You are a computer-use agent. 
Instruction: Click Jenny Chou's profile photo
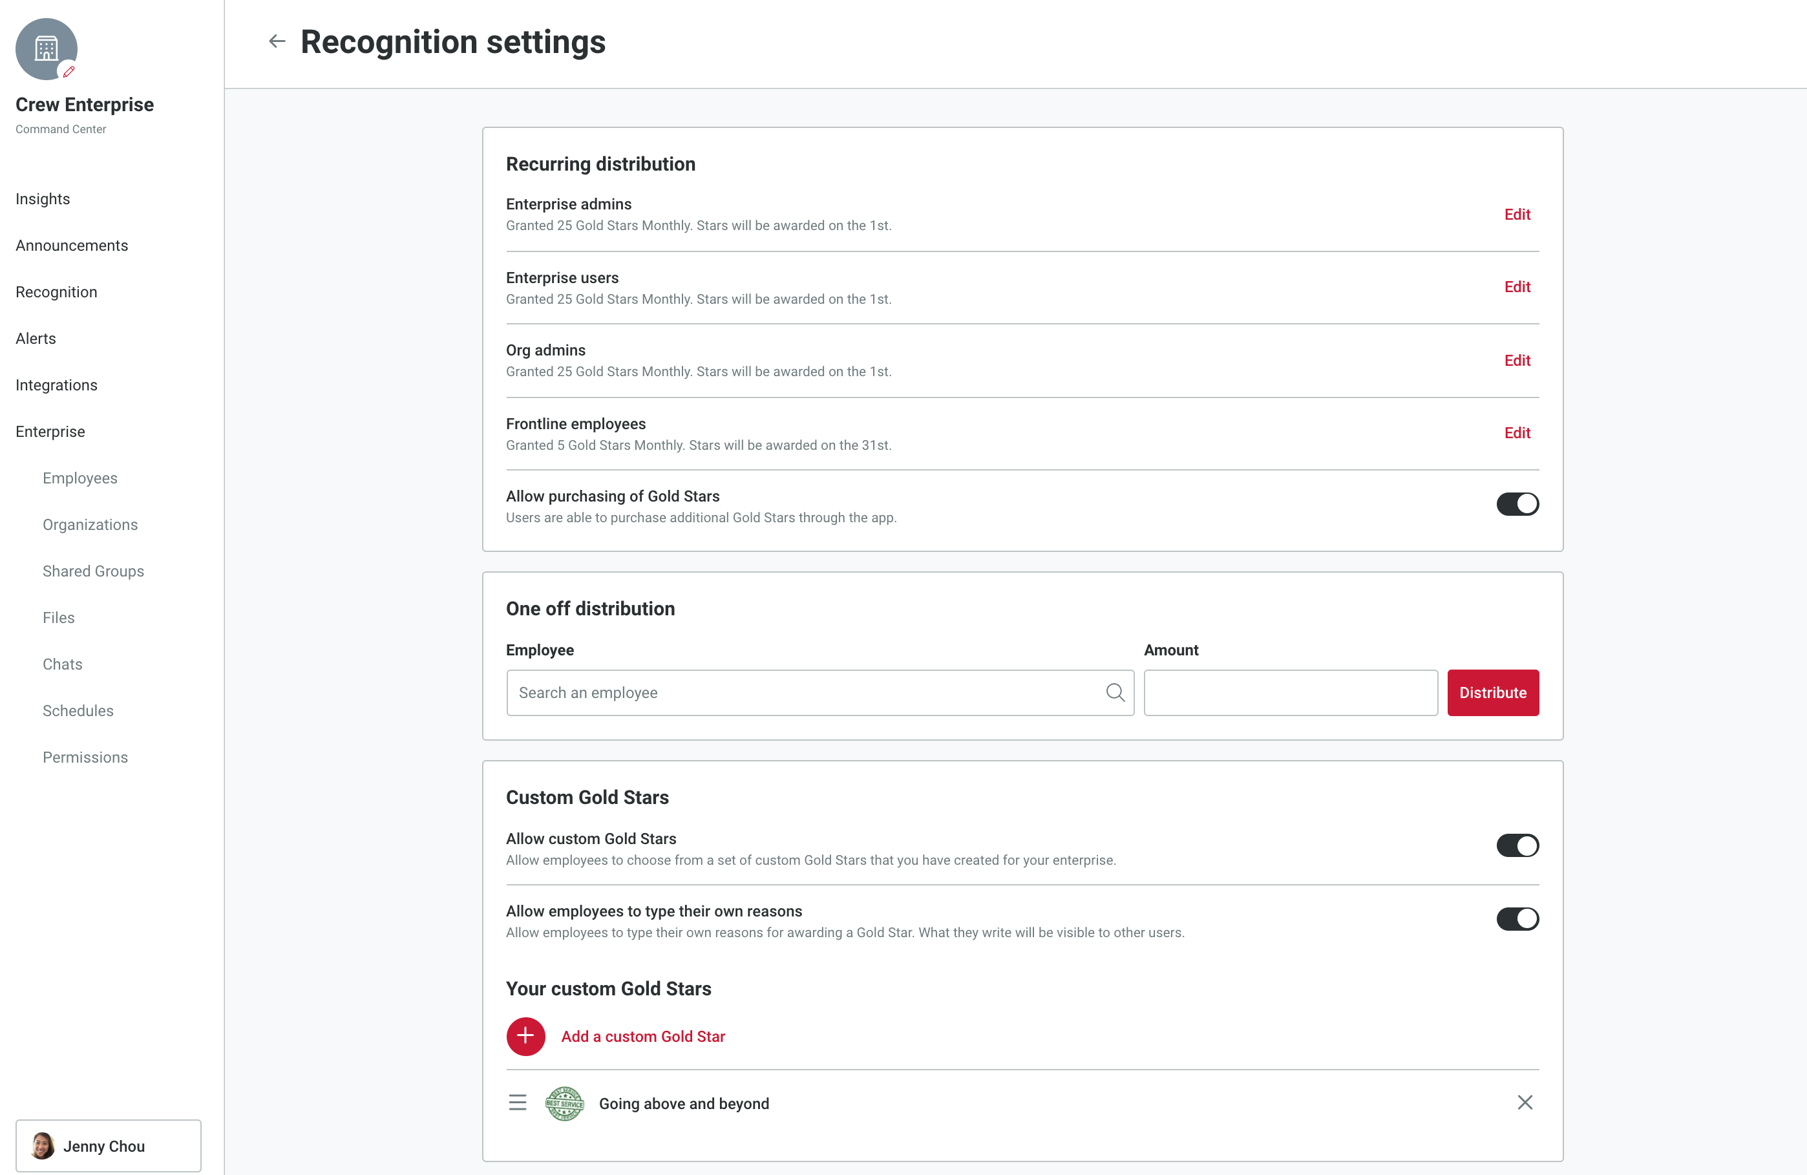[x=43, y=1145]
